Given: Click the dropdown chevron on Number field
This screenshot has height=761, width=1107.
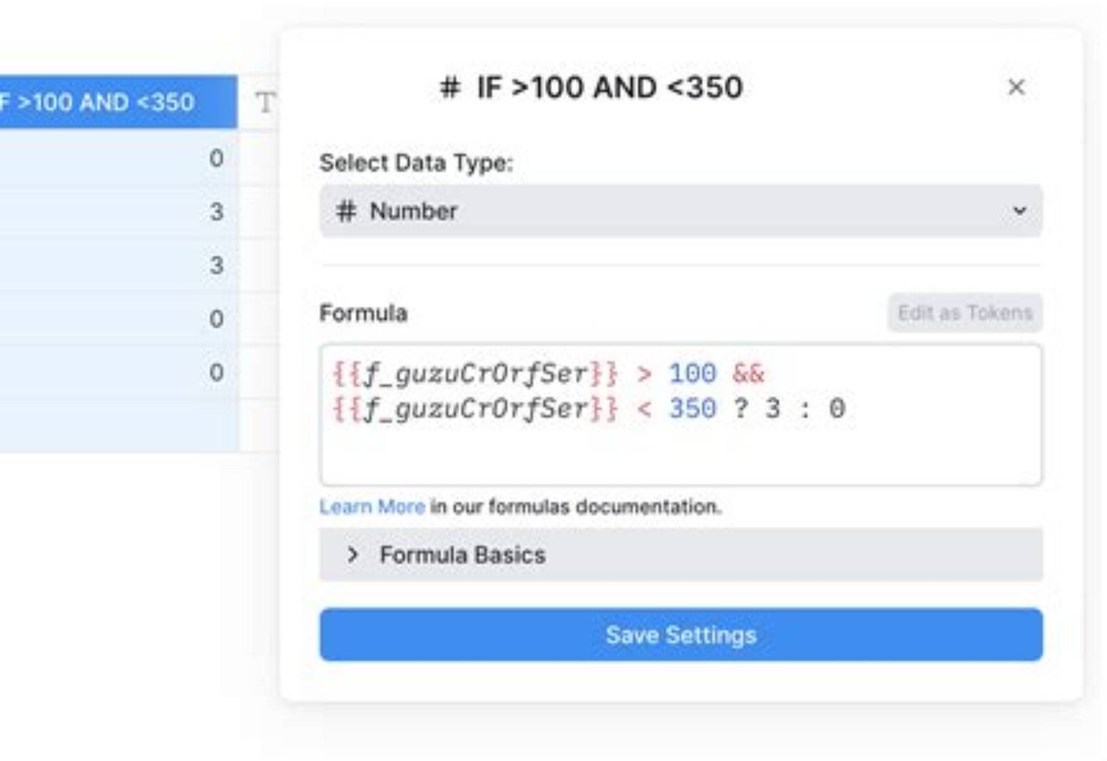Looking at the screenshot, I should point(1019,210).
